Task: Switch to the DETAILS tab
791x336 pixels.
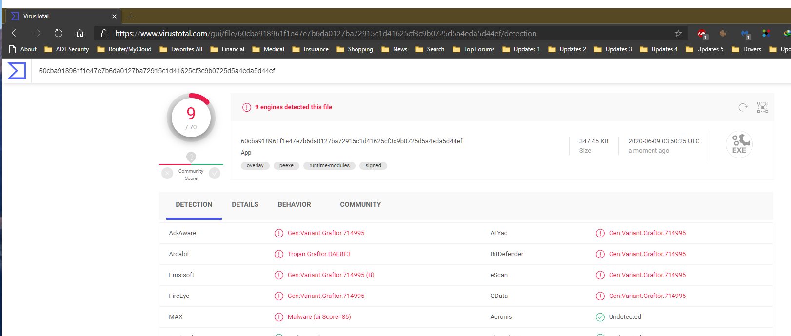Action: [245, 205]
